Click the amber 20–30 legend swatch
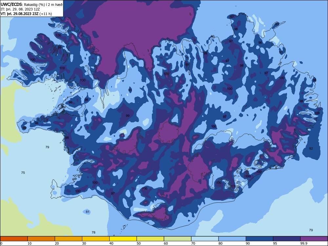Viewport: 328px width, 246px height. click(69, 239)
